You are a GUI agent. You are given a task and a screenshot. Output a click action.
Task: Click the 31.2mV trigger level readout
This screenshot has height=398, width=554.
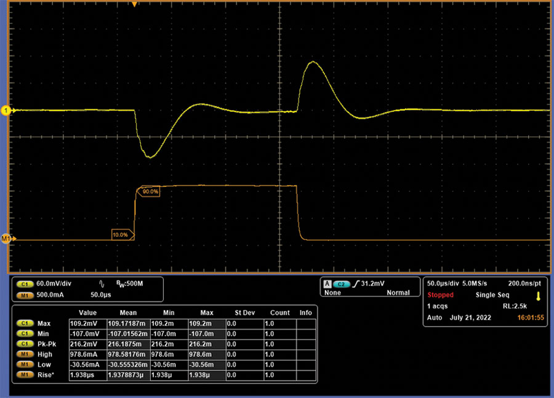373,284
